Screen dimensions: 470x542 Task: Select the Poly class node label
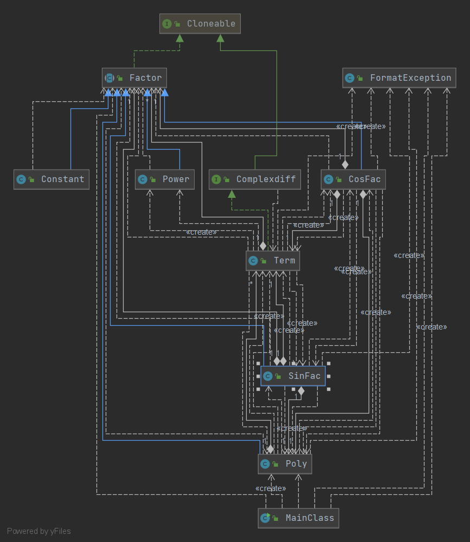(x=296, y=464)
